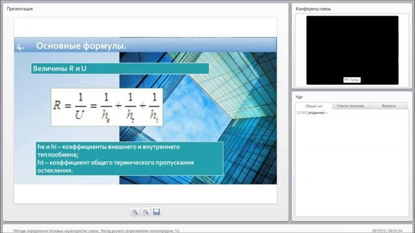Click the chat message from владимир
The height and width of the screenshot is (233, 415).
point(312,113)
